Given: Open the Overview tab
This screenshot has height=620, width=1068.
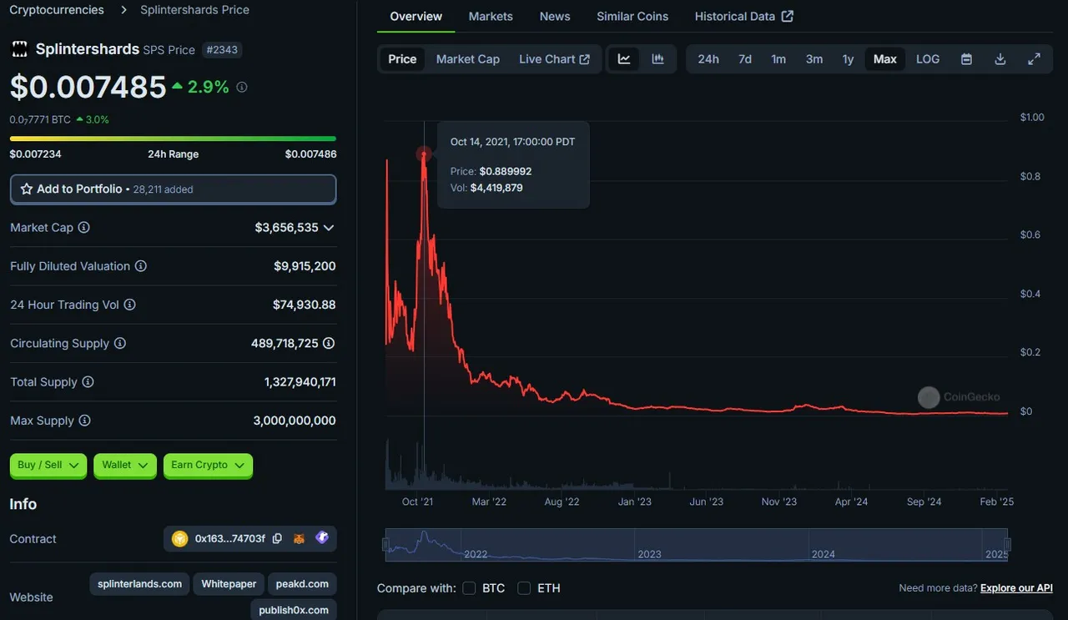Looking at the screenshot, I should point(416,17).
